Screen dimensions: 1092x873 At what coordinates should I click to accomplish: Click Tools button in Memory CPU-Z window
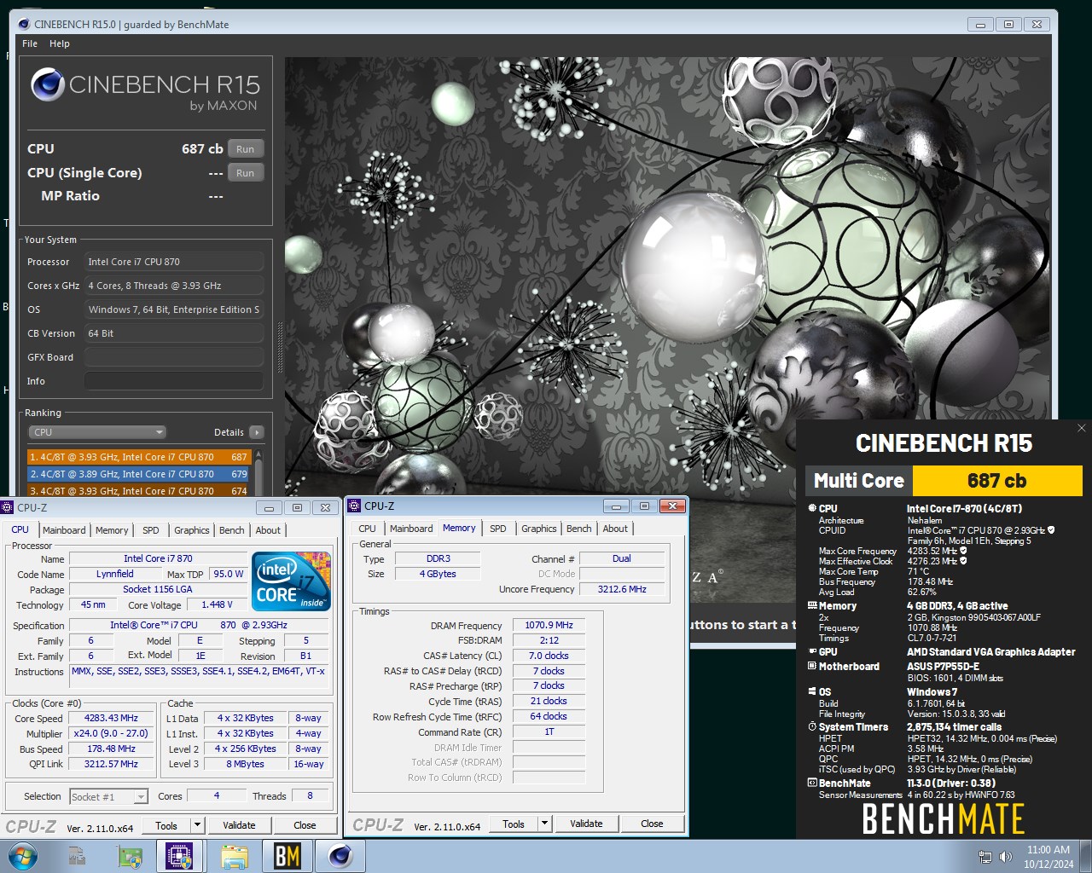pyautogui.click(x=514, y=824)
